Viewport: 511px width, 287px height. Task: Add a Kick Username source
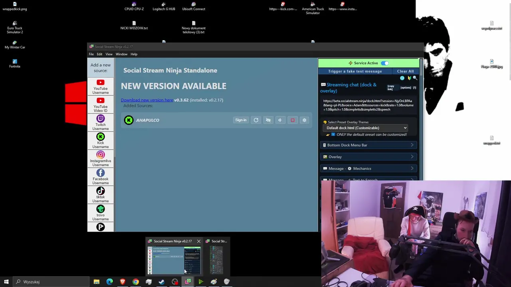[100, 141]
